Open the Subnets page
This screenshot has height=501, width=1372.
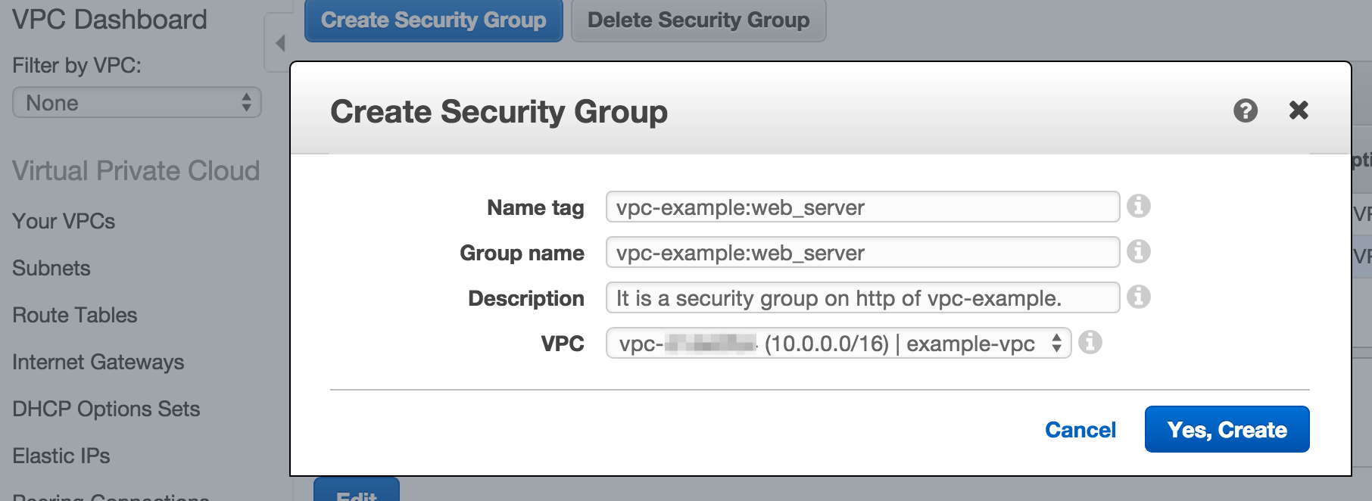pos(51,268)
